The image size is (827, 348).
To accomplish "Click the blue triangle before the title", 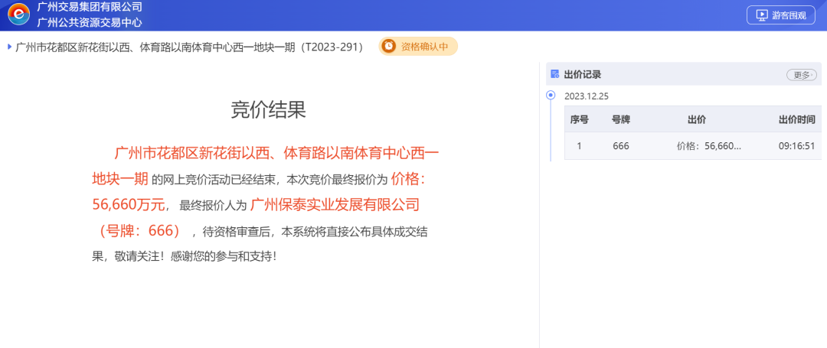I will click(x=9, y=47).
